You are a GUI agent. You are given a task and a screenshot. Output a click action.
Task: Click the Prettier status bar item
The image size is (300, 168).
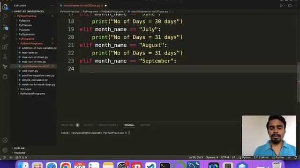coord(278,157)
